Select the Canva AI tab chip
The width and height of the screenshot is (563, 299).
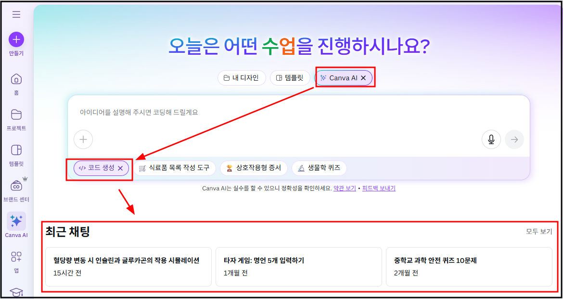[x=343, y=78]
